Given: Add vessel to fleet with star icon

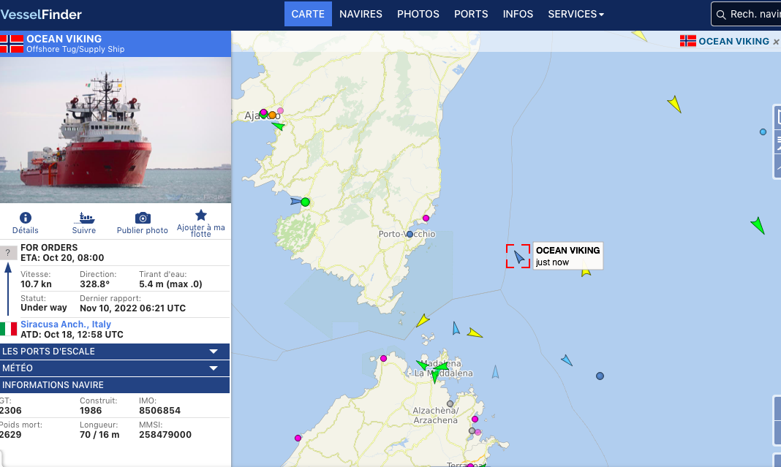Looking at the screenshot, I should point(201,216).
